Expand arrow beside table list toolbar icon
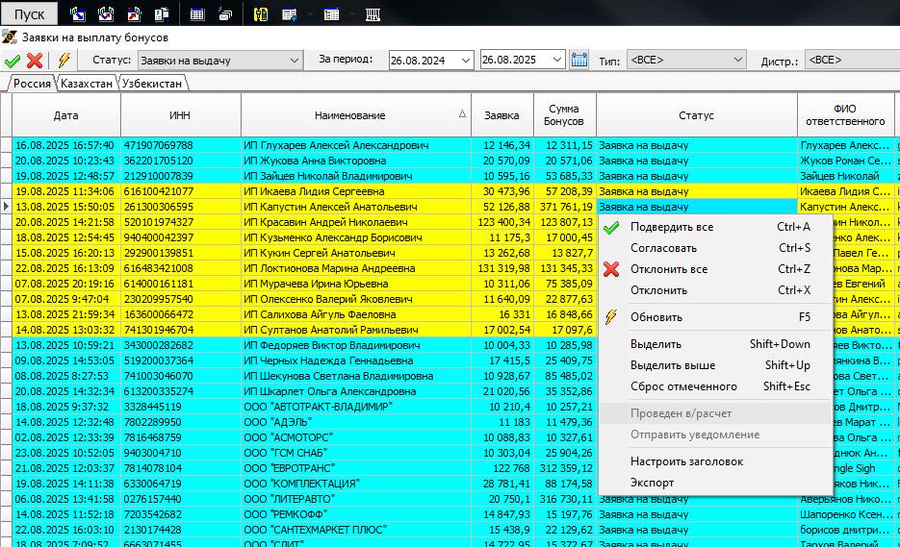Viewport: 900px width, 547px height. coord(352,14)
